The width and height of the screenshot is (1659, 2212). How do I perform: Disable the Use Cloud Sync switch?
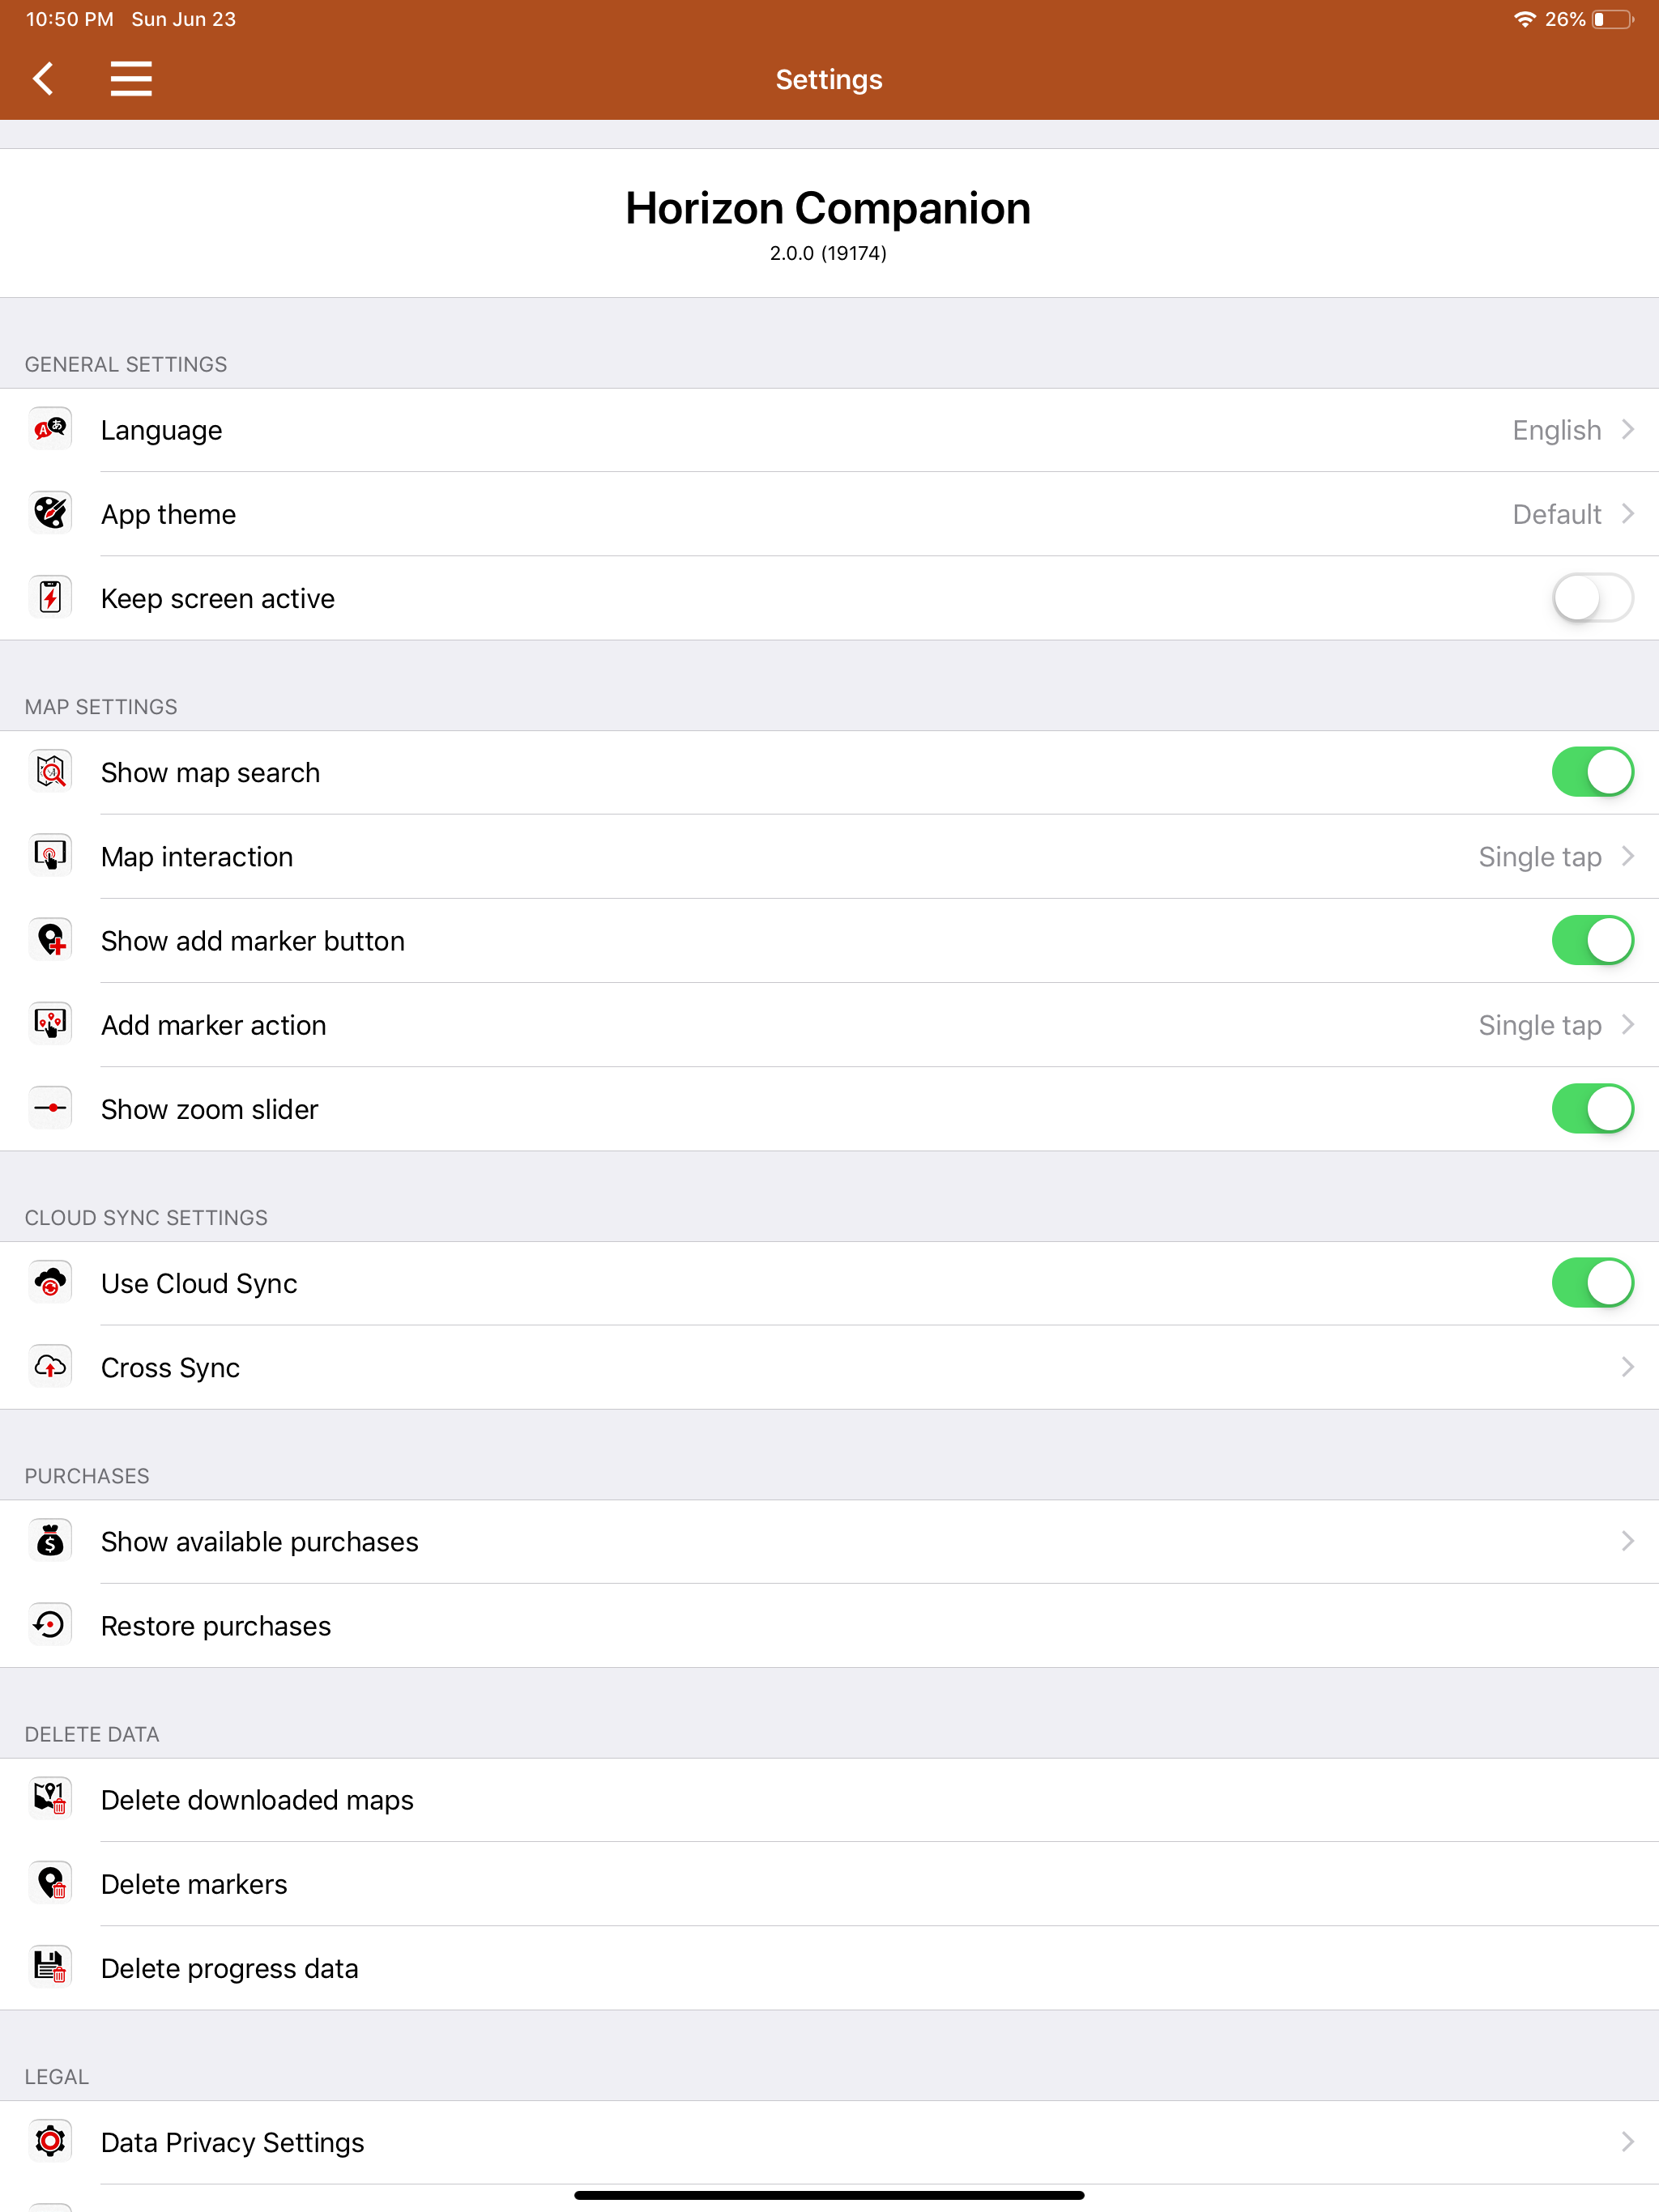[x=1592, y=1283]
